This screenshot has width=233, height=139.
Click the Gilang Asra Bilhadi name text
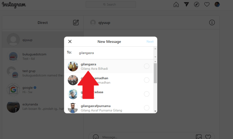tap(94, 69)
